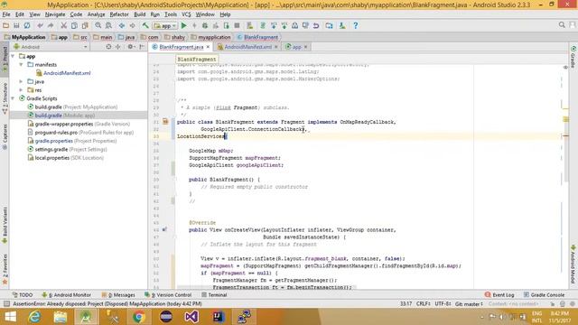Expand the java folder node
The width and height of the screenshot is (578, 325).
pyautogui.click(x=22, y=81)
